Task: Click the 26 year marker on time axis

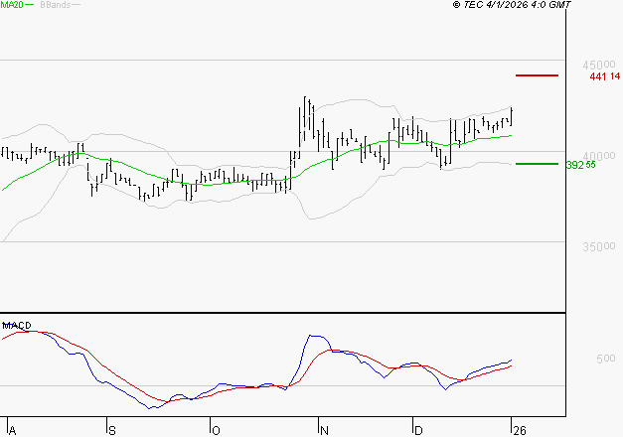Action: point(520,431)
